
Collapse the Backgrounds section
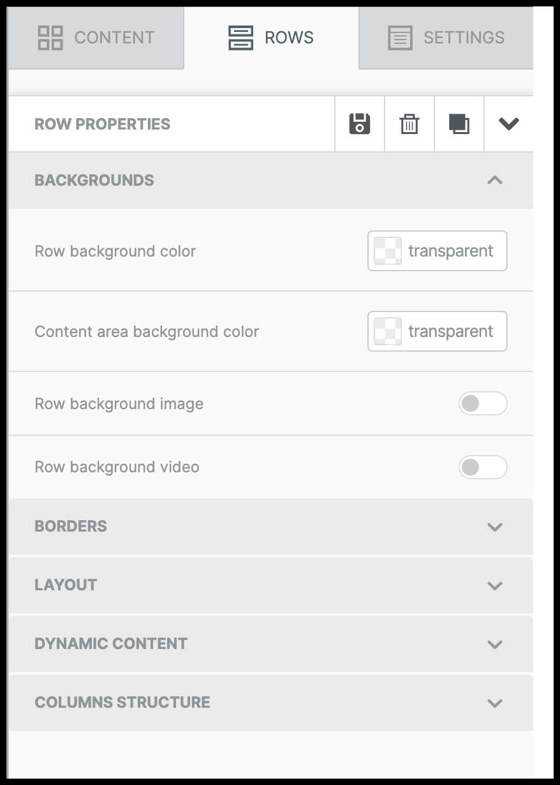(x=494, y=181)
